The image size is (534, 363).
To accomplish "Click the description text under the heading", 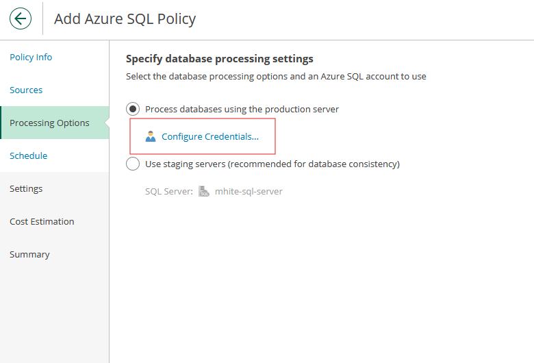I will (276, 76).
